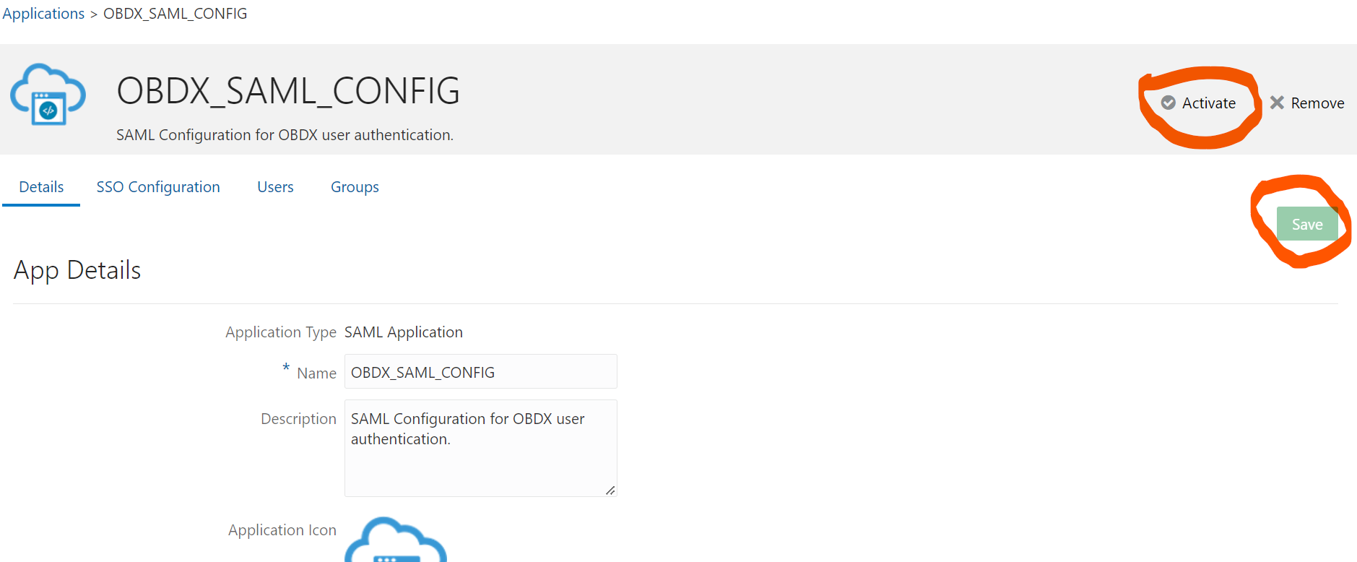Open the Details tab
The height and width of the screenshot is (562, 1357).
[41, 187]
